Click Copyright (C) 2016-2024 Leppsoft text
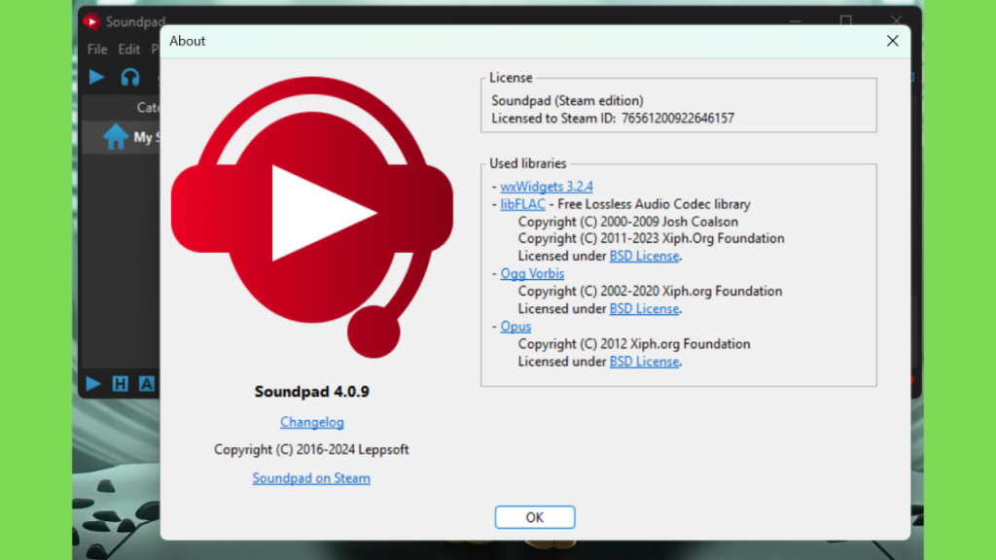This screenshot has width=996, height=560. click(311, 449)
